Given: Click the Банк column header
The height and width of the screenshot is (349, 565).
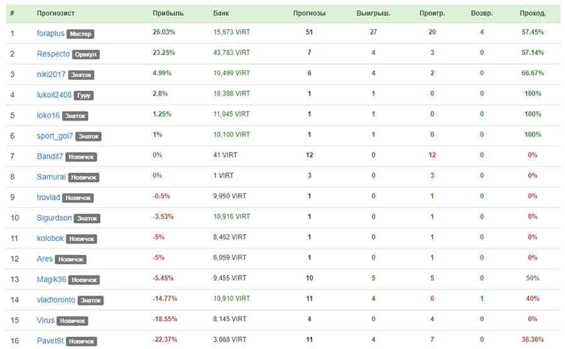Looking at the screenshot, I should point(221,13).
